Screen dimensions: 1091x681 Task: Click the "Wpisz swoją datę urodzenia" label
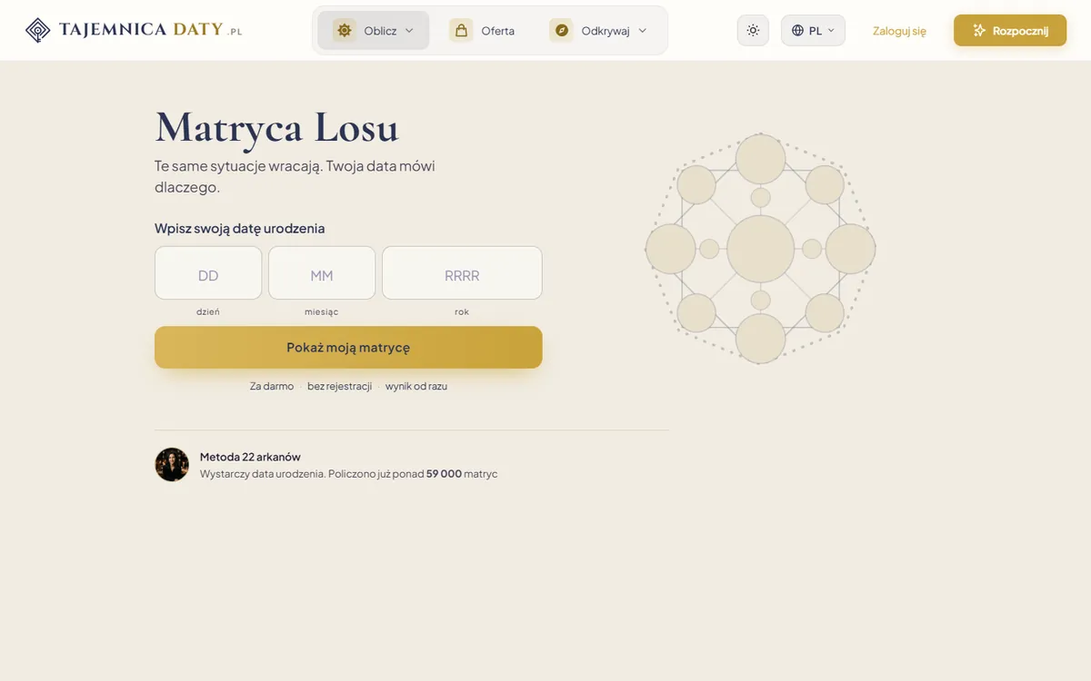[x=240, y=229]
